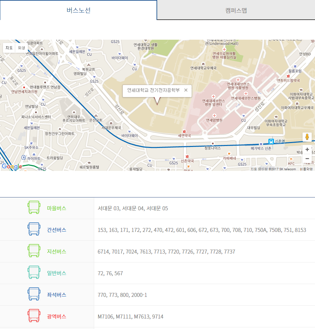Image resolution: width=315 pixels, height=329 pixels.
Task: Click the Street View pegman icon
Action: point(307,137)
